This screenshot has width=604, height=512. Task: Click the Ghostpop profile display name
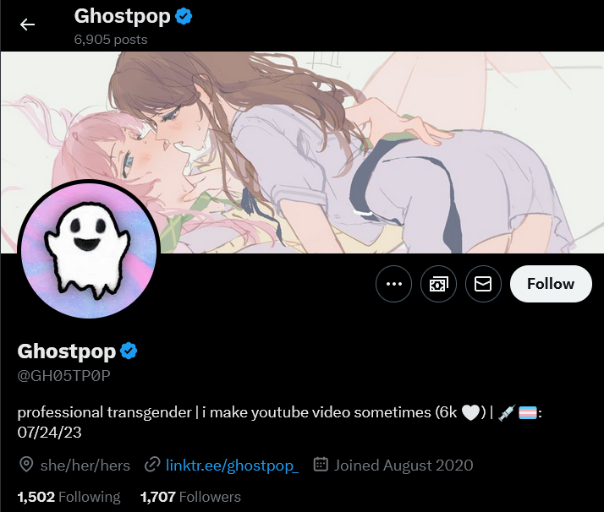coord(67,351)
